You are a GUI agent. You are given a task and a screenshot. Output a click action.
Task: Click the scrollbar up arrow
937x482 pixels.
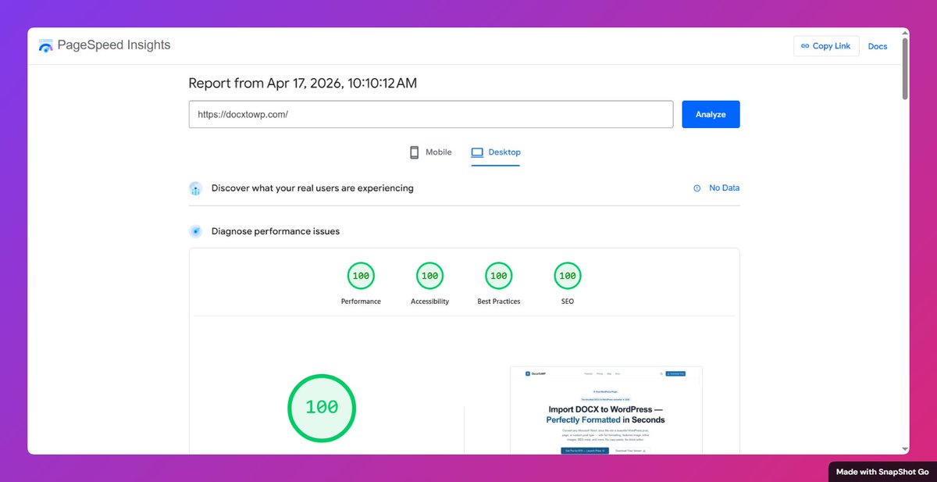[x=905, y=32]
